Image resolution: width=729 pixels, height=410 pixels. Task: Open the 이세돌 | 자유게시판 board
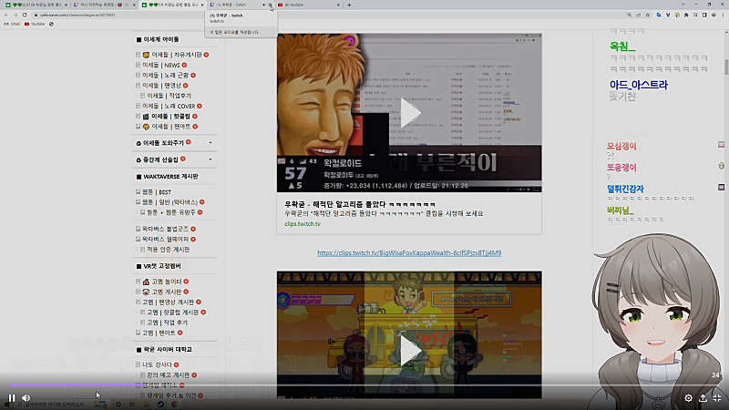coord(177,55)
